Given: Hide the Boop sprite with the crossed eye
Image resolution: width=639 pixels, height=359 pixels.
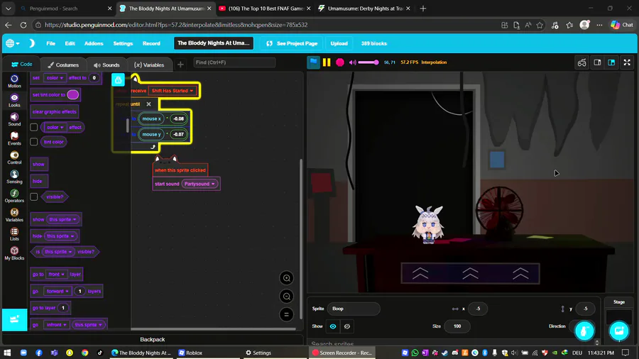Looking at the screenshot, I should 346,326.
